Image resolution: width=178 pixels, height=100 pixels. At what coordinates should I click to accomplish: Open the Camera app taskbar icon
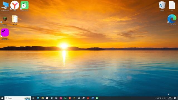(56, 98)
